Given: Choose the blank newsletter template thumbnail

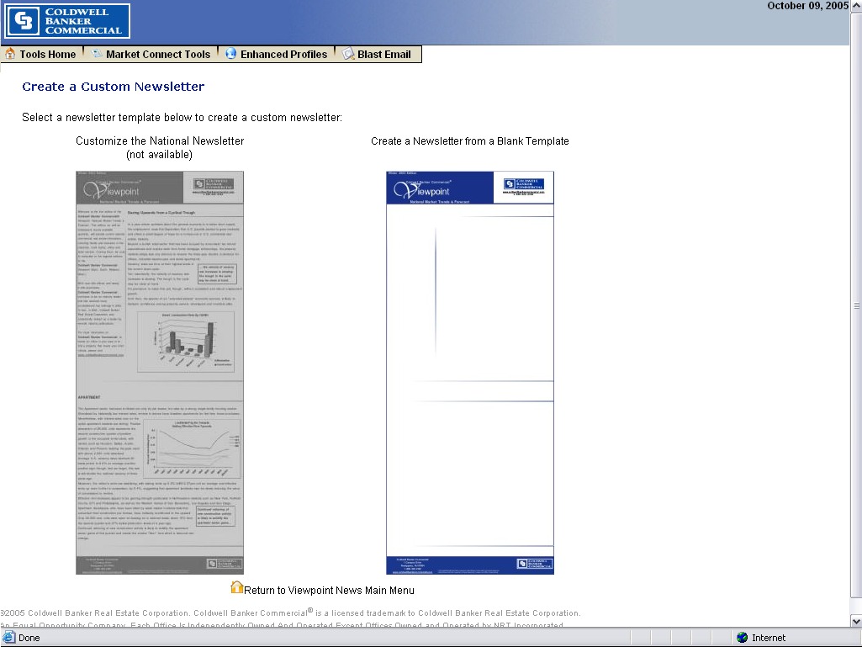Looking at the screenshot, I should [x=470, y=373].
